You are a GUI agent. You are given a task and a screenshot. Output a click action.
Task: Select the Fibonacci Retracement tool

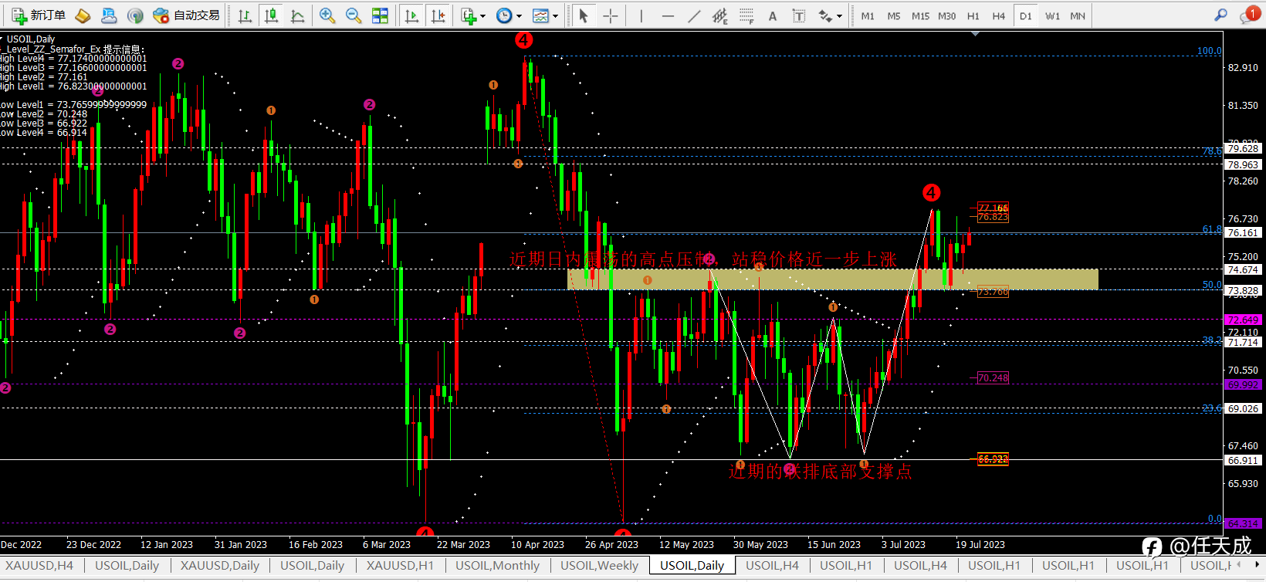(746, 15)
